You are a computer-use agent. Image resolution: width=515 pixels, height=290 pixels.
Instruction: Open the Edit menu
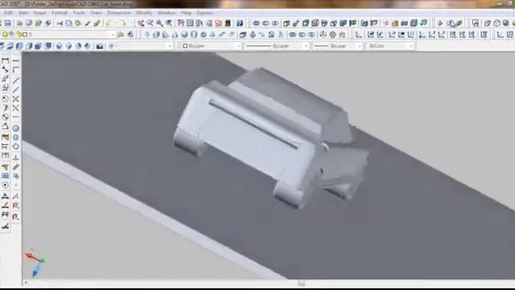[9, 13]
